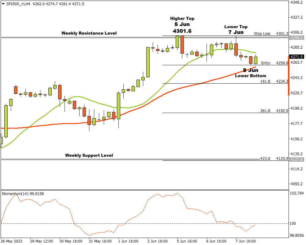This screenshot has height=245, width=306.
Task: Click the Weekly Resistance Level label
Action: pos(89,33)
